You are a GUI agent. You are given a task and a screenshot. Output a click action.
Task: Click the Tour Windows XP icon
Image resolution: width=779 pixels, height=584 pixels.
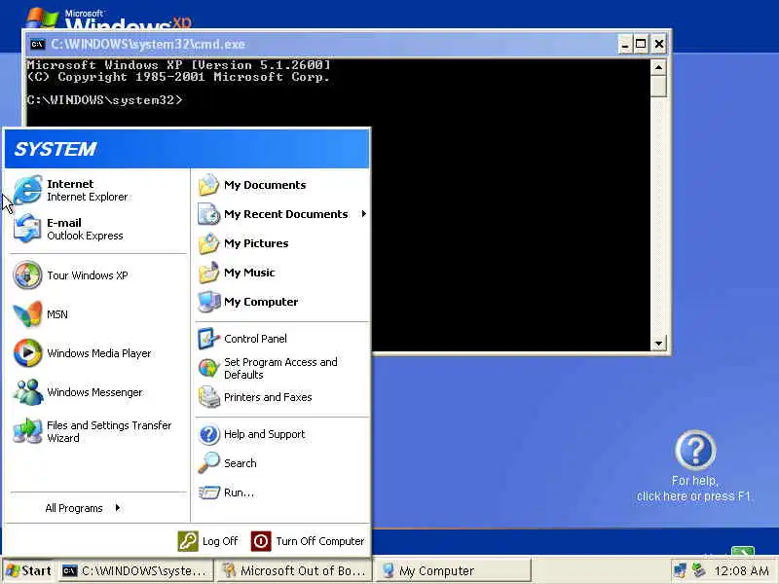pos(27,274)
